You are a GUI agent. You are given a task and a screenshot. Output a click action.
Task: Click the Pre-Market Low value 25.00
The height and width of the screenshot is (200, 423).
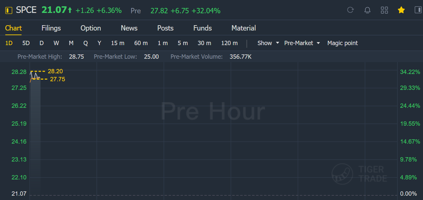tap(151, 57)
